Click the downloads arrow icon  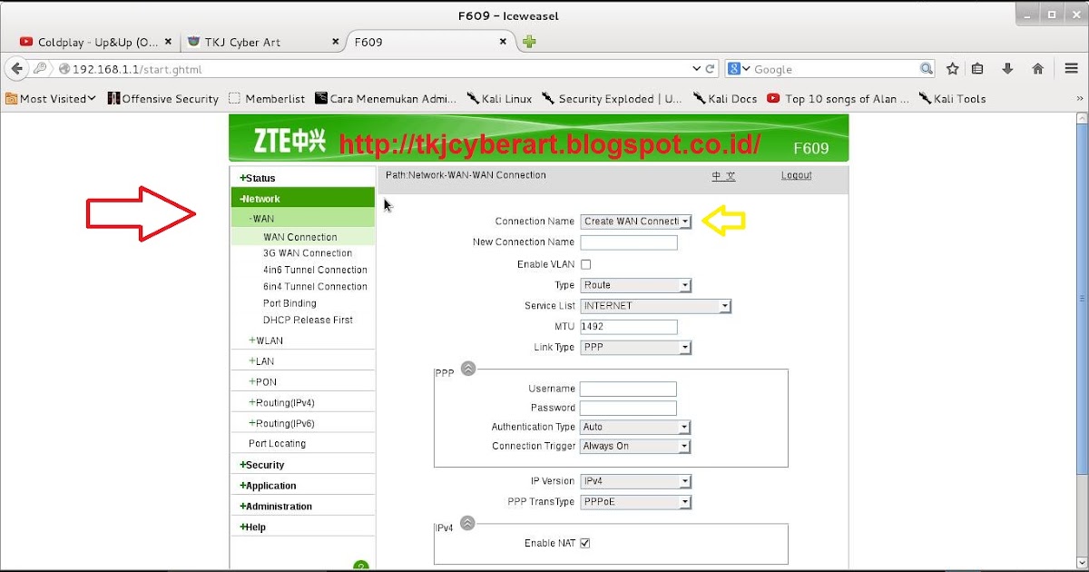[x=1007, y=69]
